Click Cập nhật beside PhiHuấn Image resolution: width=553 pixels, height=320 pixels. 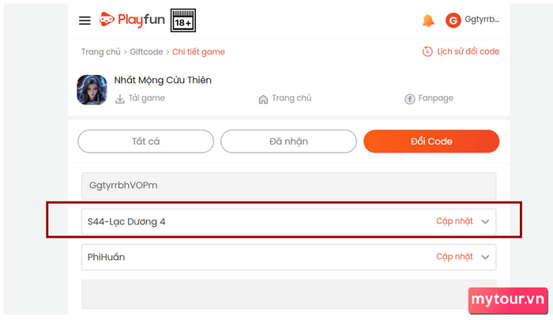coord(454,257)
